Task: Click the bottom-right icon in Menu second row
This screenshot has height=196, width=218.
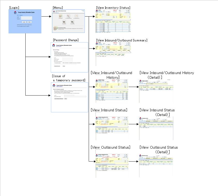Action: pyautogui.click(x=72, y=22)
